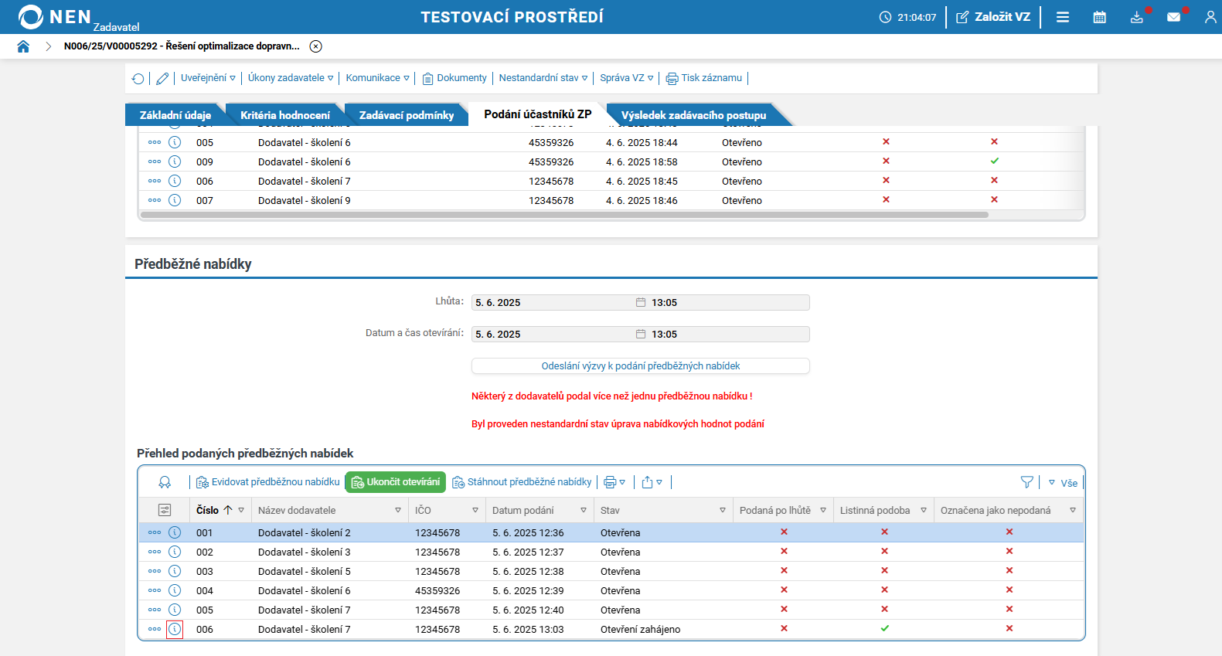Open Nestandardní stav dropdown menu
Viewport: 1222px width, 656px height.
pyautogui.click(x=543, y=78)
